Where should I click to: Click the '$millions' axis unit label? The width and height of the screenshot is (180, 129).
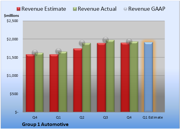pos(11,16)
